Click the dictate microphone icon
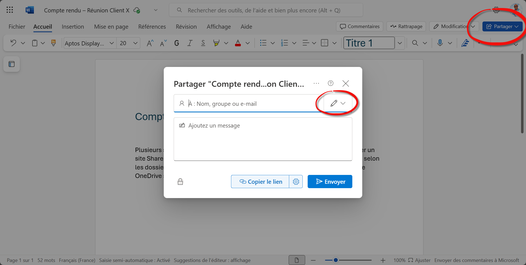Screen dimensions: 526x265 click(x=440, y=43)
